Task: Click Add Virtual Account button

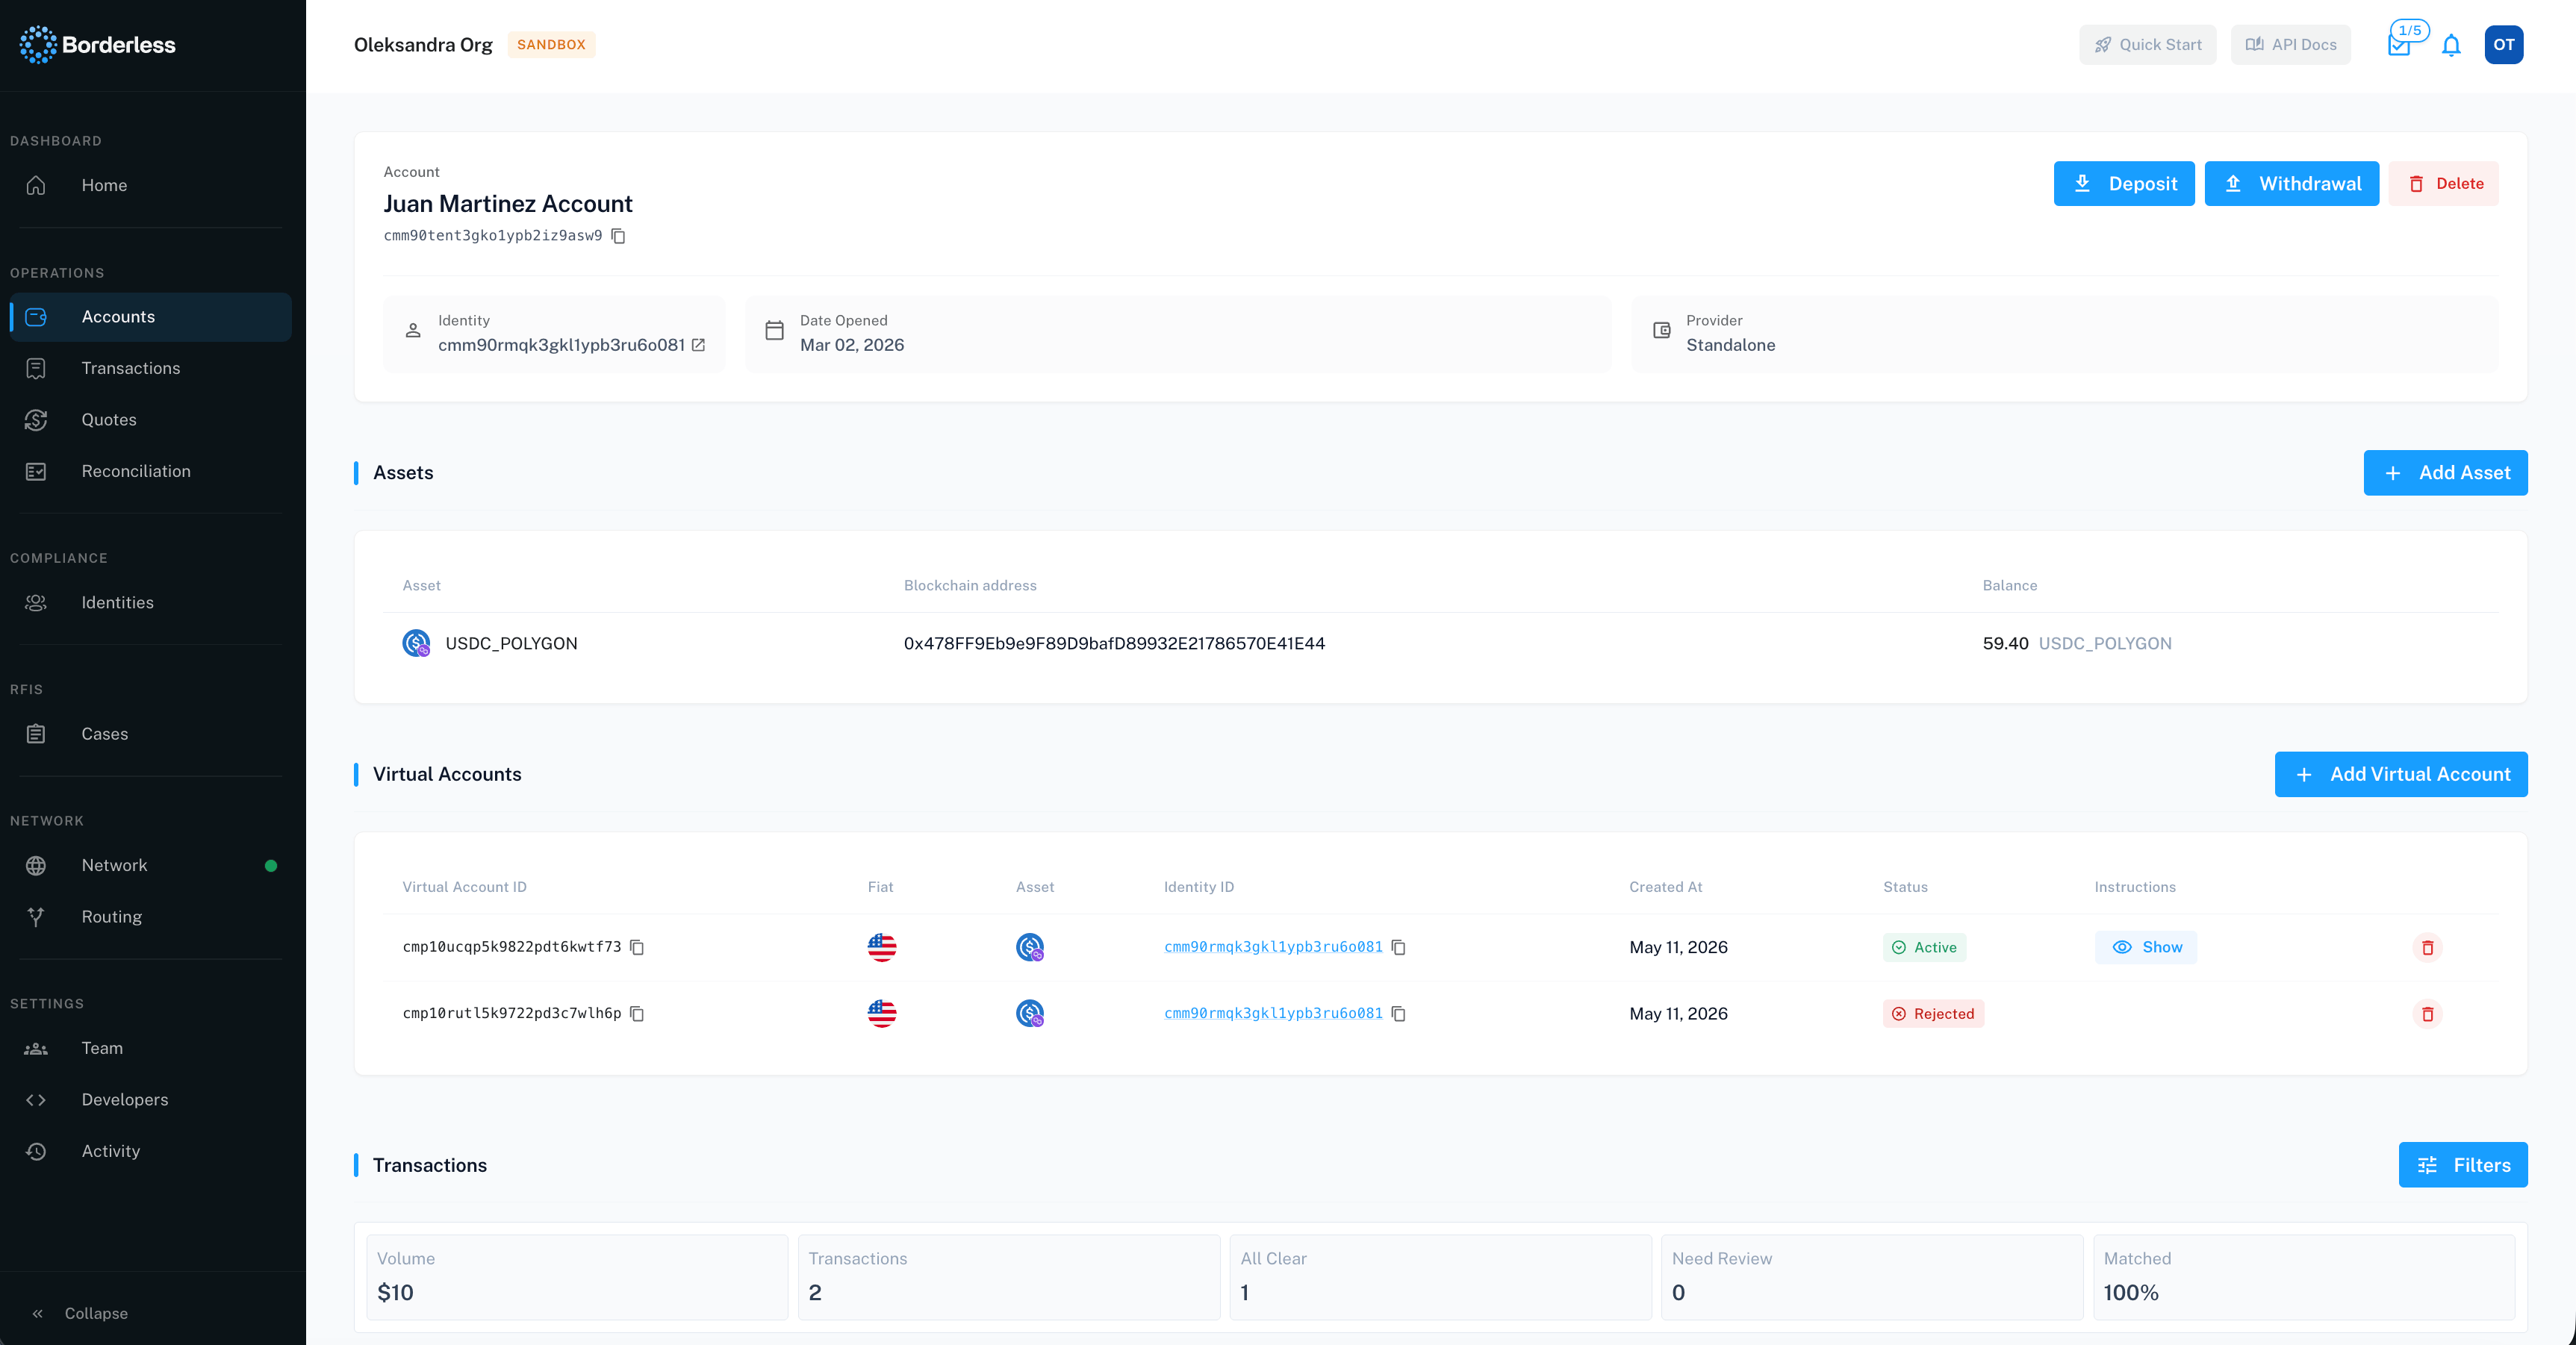Action: [2401, 775]
